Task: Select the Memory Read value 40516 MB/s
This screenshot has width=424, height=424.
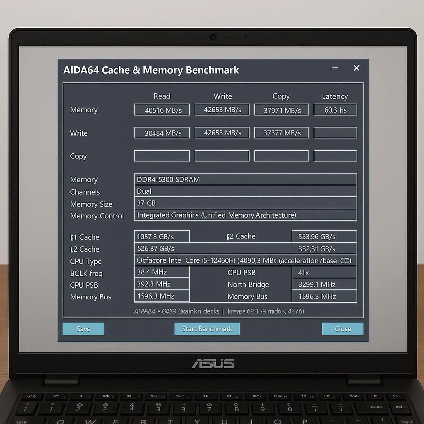Action: click(161, 110)
